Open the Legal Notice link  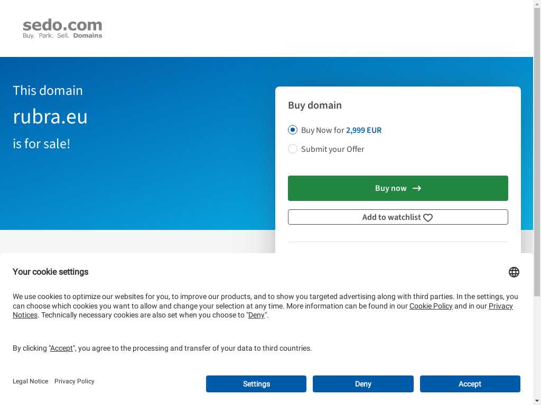(x=30, y=381)
